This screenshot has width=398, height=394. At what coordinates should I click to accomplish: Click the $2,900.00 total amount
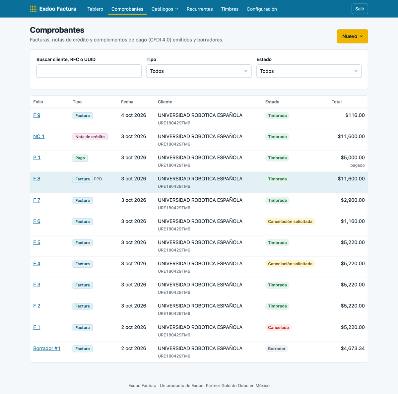coord(353,200)
